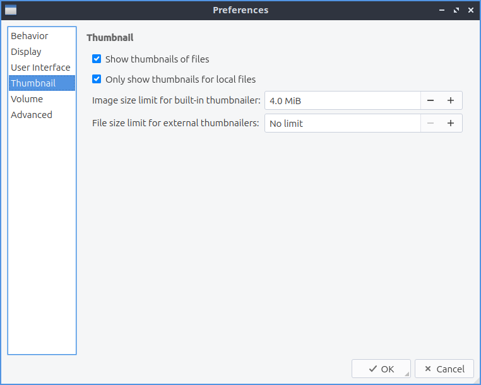
Task: Open the Behavior settings page
Action: click(x=30, y=36)
